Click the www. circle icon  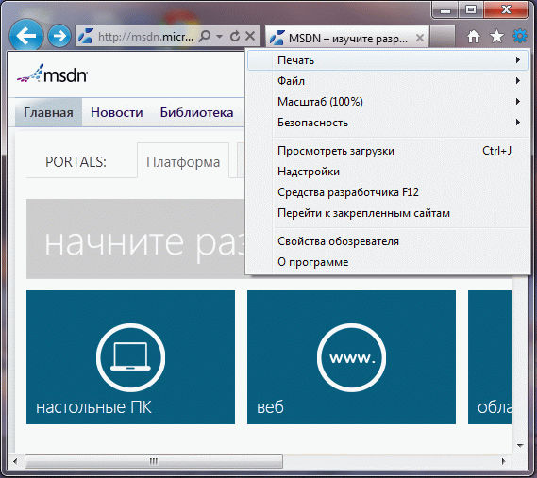click(351, 357)
